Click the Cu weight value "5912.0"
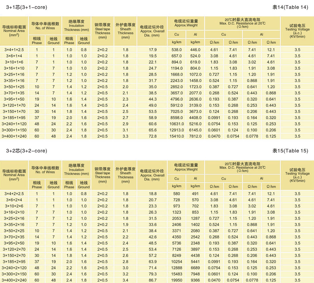 click(x=177, y=105)
